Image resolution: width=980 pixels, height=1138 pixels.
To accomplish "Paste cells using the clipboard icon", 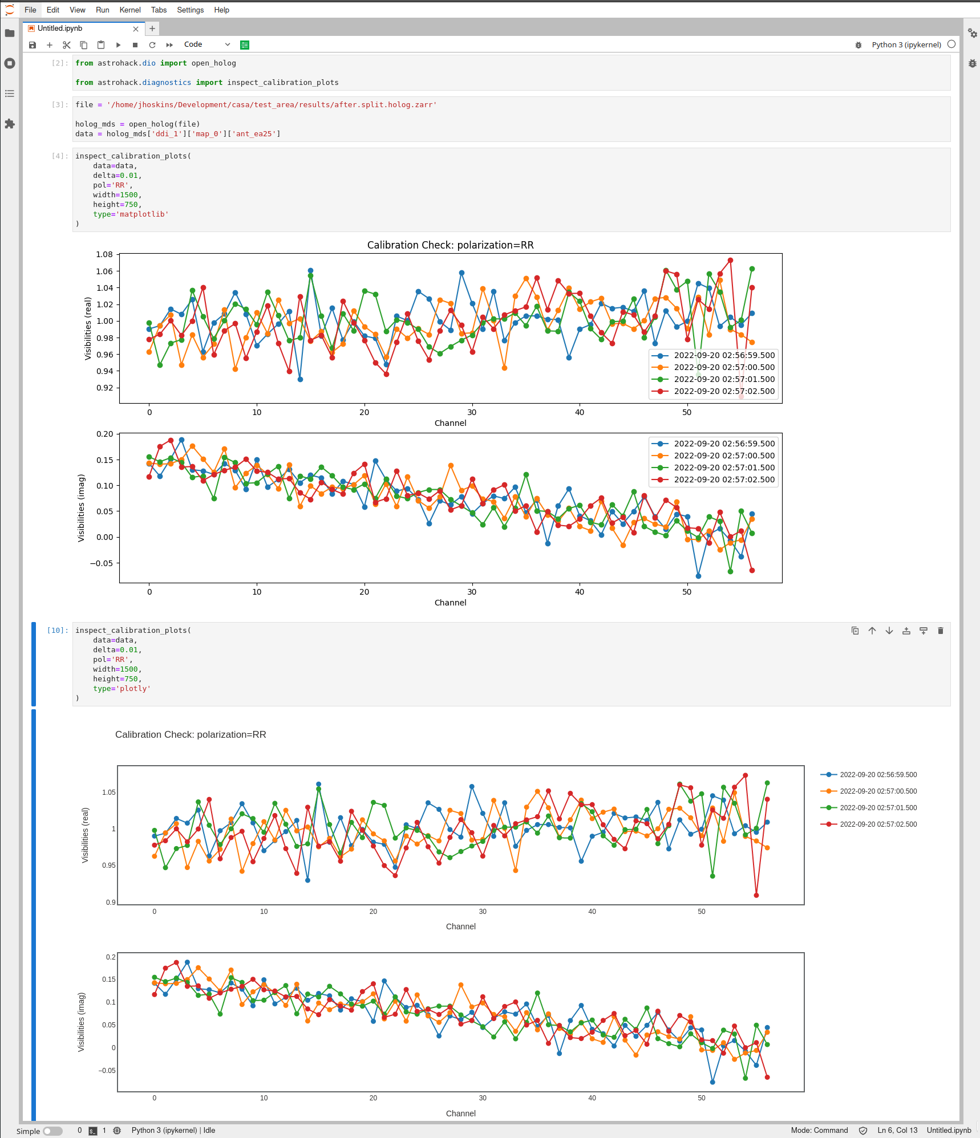I will coord(101,44).
